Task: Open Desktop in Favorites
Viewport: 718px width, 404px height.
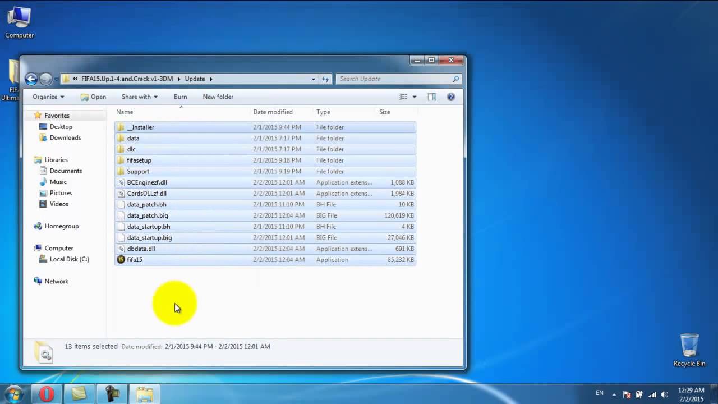Action: 61,127
